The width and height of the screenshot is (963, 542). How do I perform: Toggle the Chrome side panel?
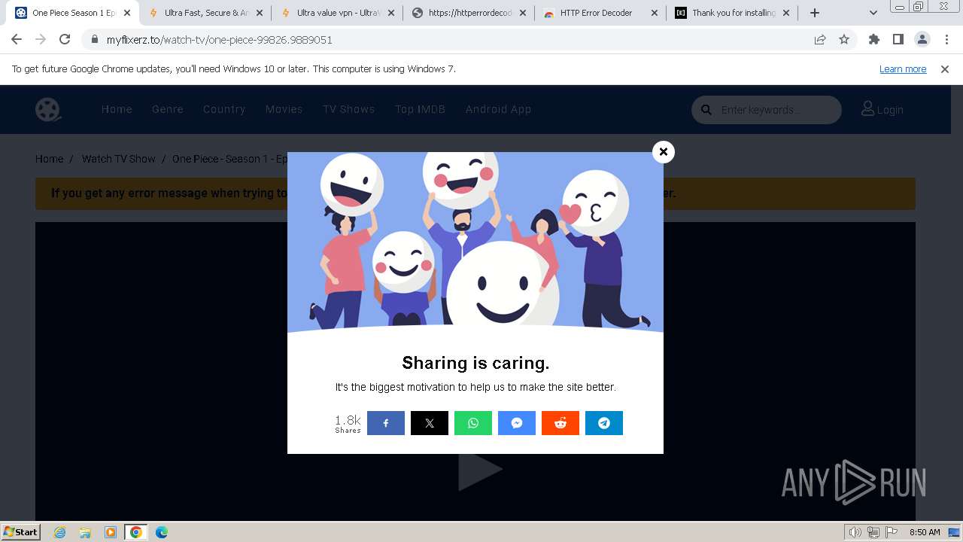click(898, 39)
